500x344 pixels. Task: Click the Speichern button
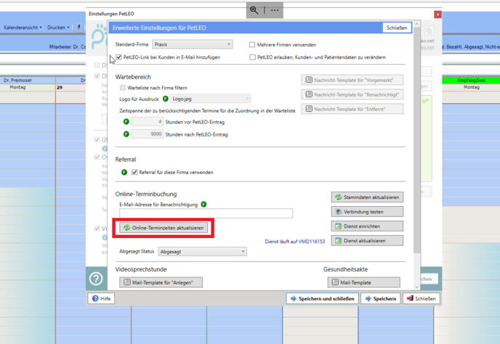[380, 298]
